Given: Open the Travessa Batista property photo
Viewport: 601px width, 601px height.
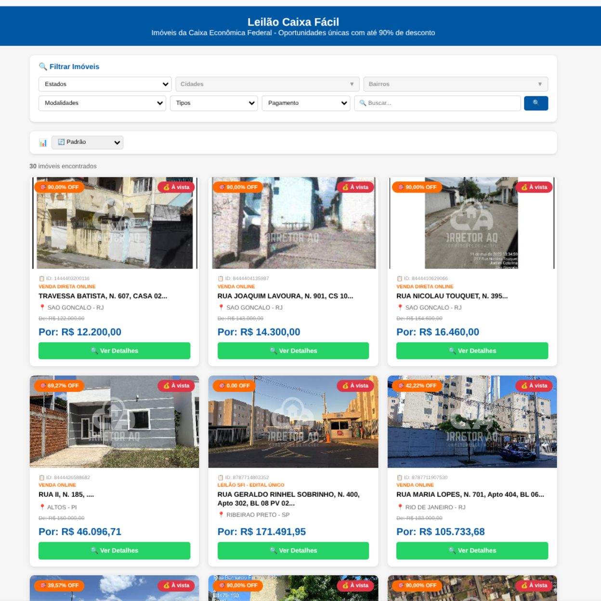Looking at the screenshot, I should [114, 223].
